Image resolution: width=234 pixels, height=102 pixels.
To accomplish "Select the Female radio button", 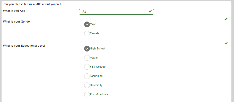I will point(87,34).
